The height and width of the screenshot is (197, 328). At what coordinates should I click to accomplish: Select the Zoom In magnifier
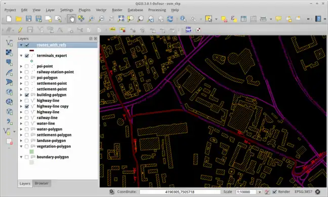(91, 19)
